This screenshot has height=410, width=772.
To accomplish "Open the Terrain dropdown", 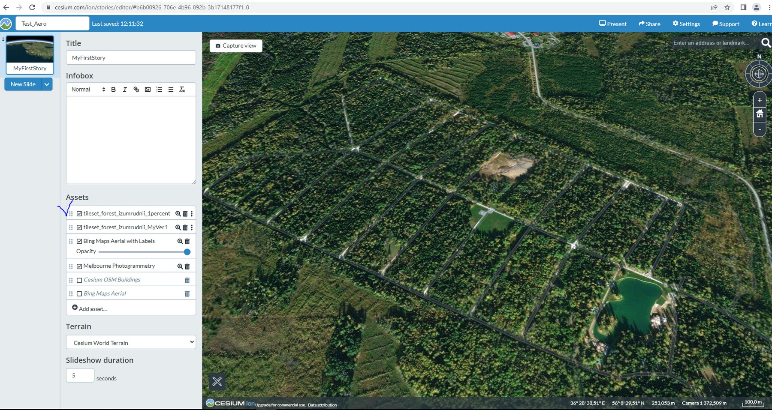I will 131,342.
